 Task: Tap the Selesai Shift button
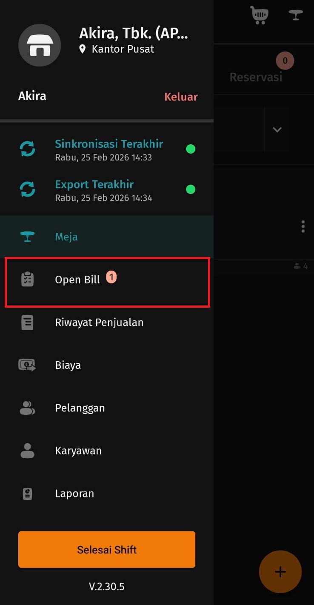coord(107,549)
